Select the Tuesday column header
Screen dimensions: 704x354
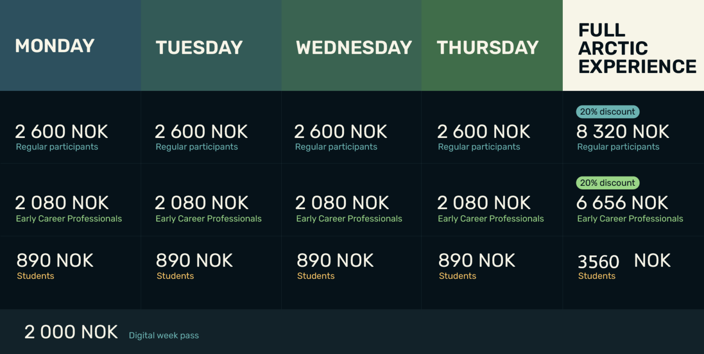199,48
